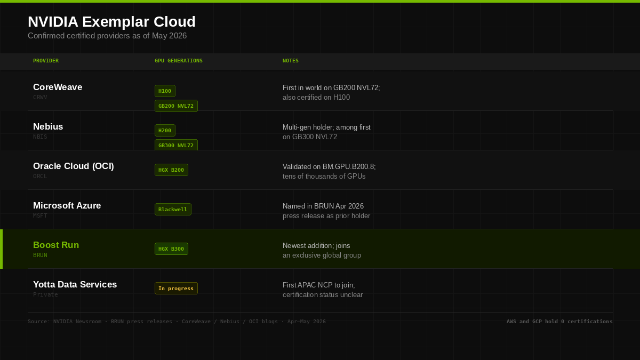
Task: Click the 'Confirmed certified providers' subtitle
Action: click(107, 36)
